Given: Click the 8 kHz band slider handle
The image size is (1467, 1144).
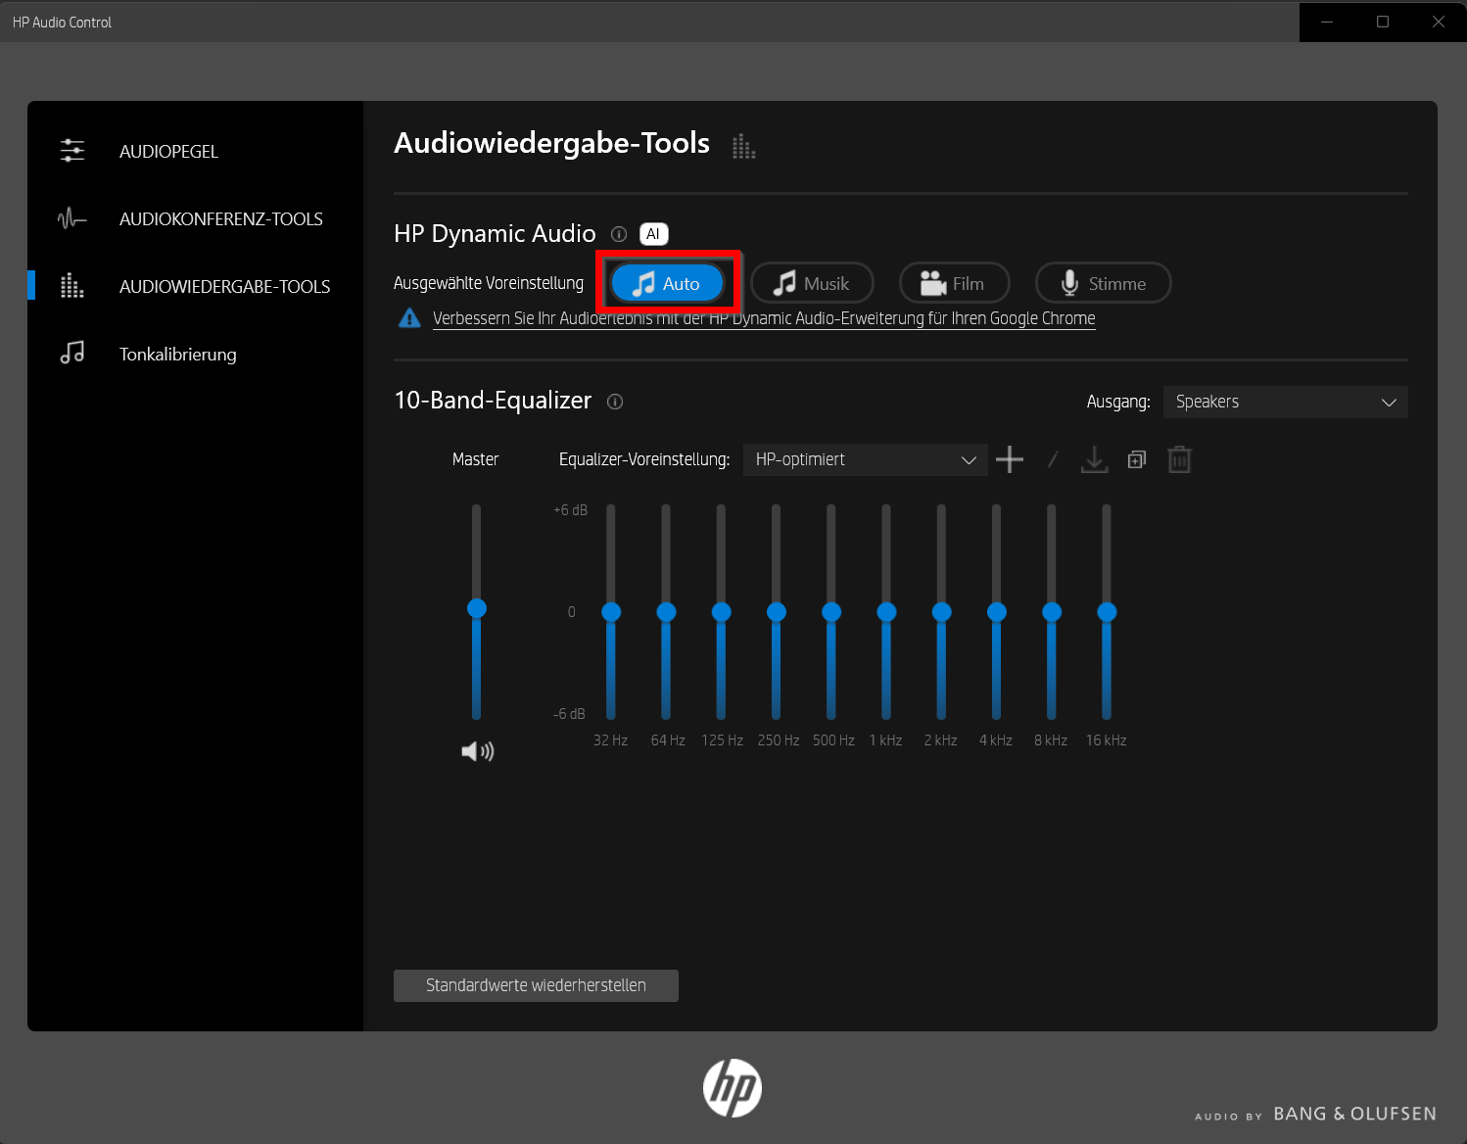Looking at the screenshot, I should [x=1052, y=612].
